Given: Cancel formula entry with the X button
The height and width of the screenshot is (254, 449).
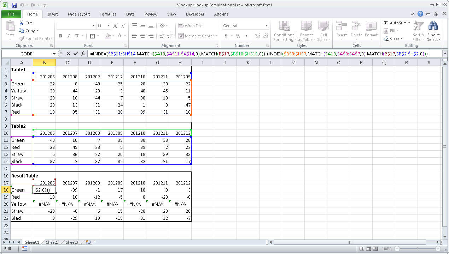Looking at the screenshot, I should point(68,54).
